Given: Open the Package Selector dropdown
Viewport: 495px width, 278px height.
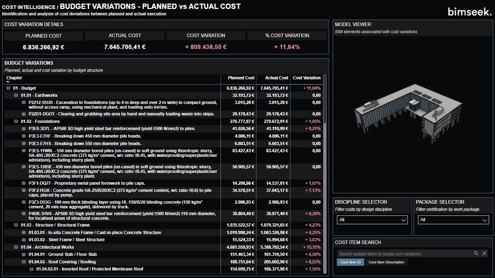Looking at the screenshot, I should (453, 220).
